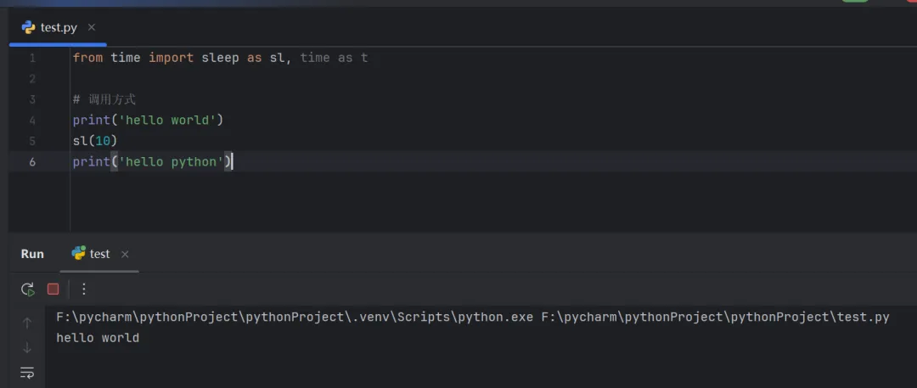Close the 'test' run configuration tab
917x388 pixels.
(x=125, y=254)
